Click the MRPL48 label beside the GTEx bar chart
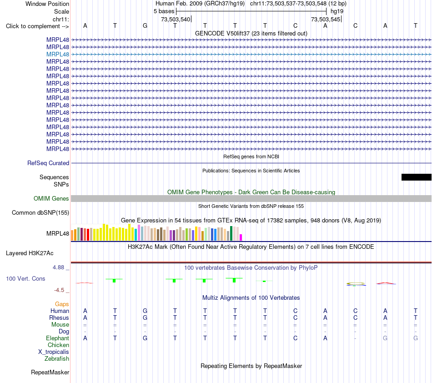This screenshot has height=383, width=432. pos(58,233)
